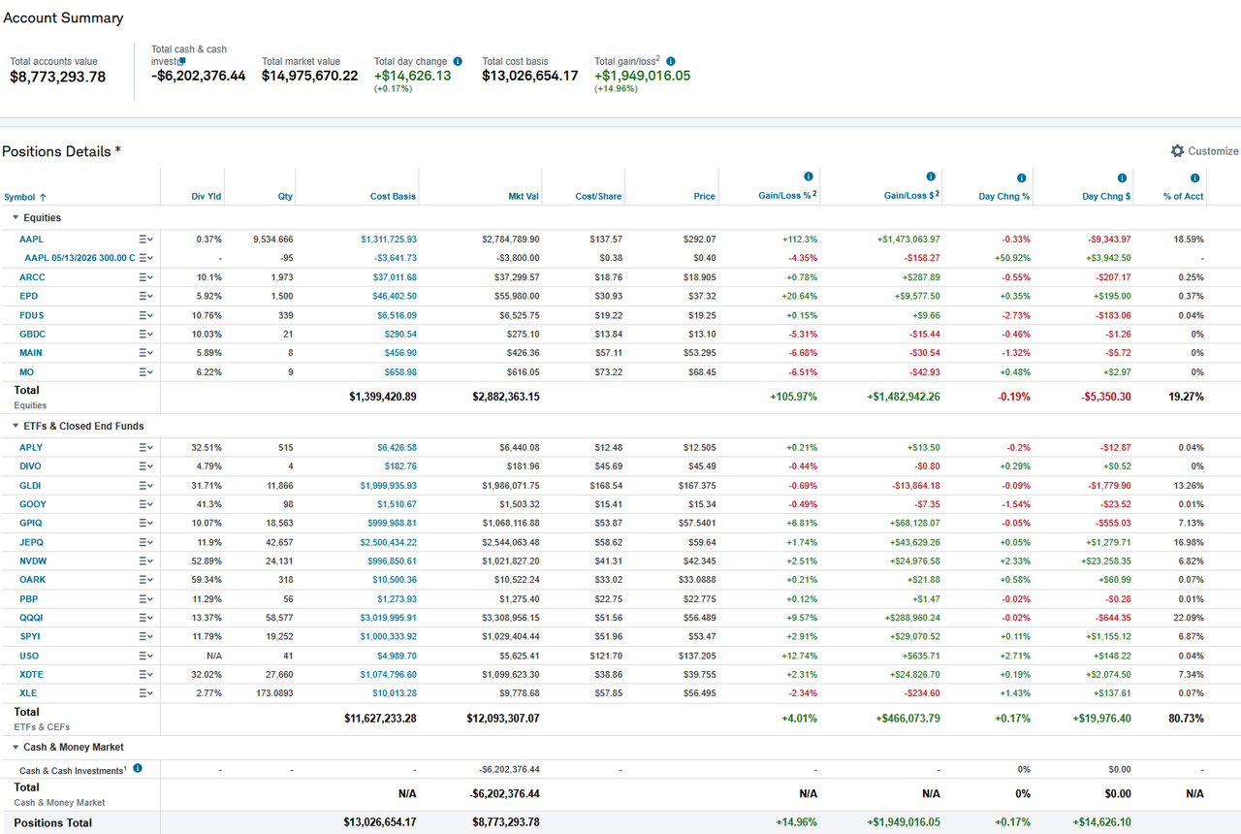Open the QQQI symbol link
The height and width of the screenshot is (834, 1241).
[x=32, y=618]
